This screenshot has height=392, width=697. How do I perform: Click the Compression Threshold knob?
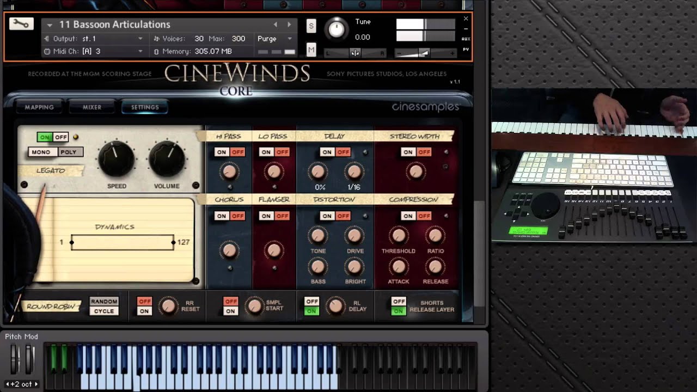click(x=399, y=236)
